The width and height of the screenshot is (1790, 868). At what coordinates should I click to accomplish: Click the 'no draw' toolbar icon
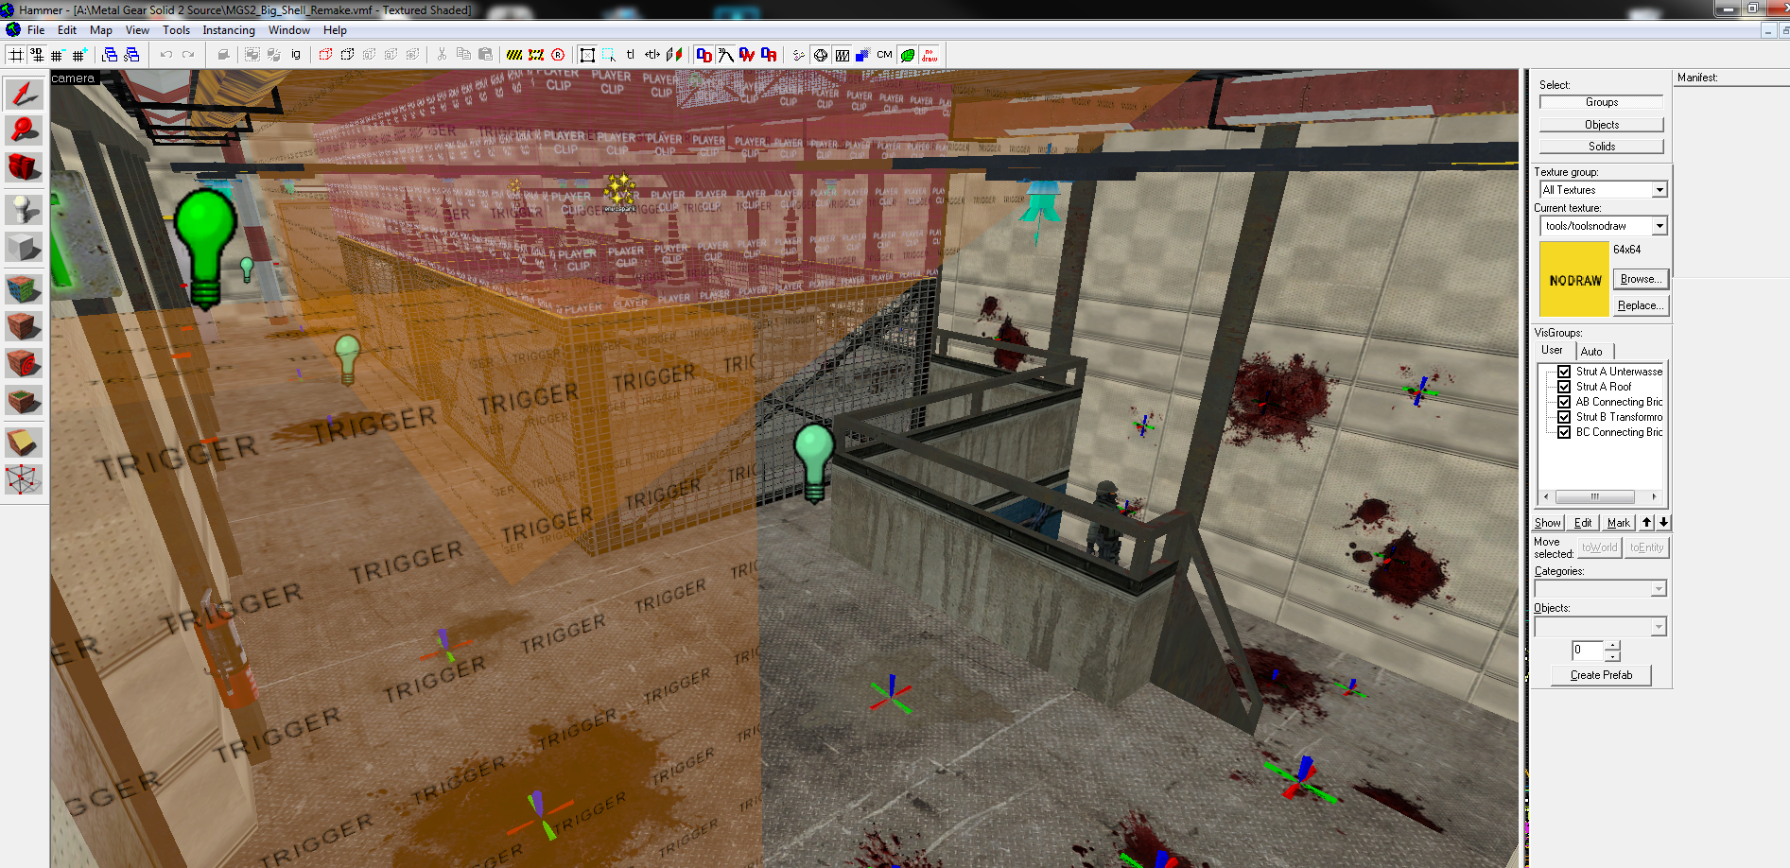point(930,55)
